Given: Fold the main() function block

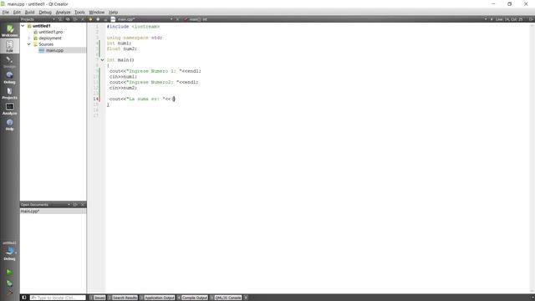Looking at the screenshot, I should point(102,60).
